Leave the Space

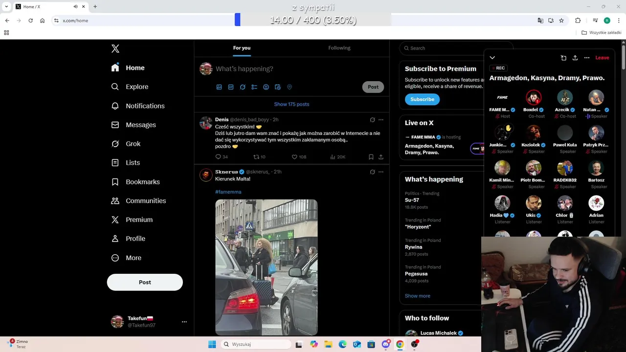coord(602,58)
